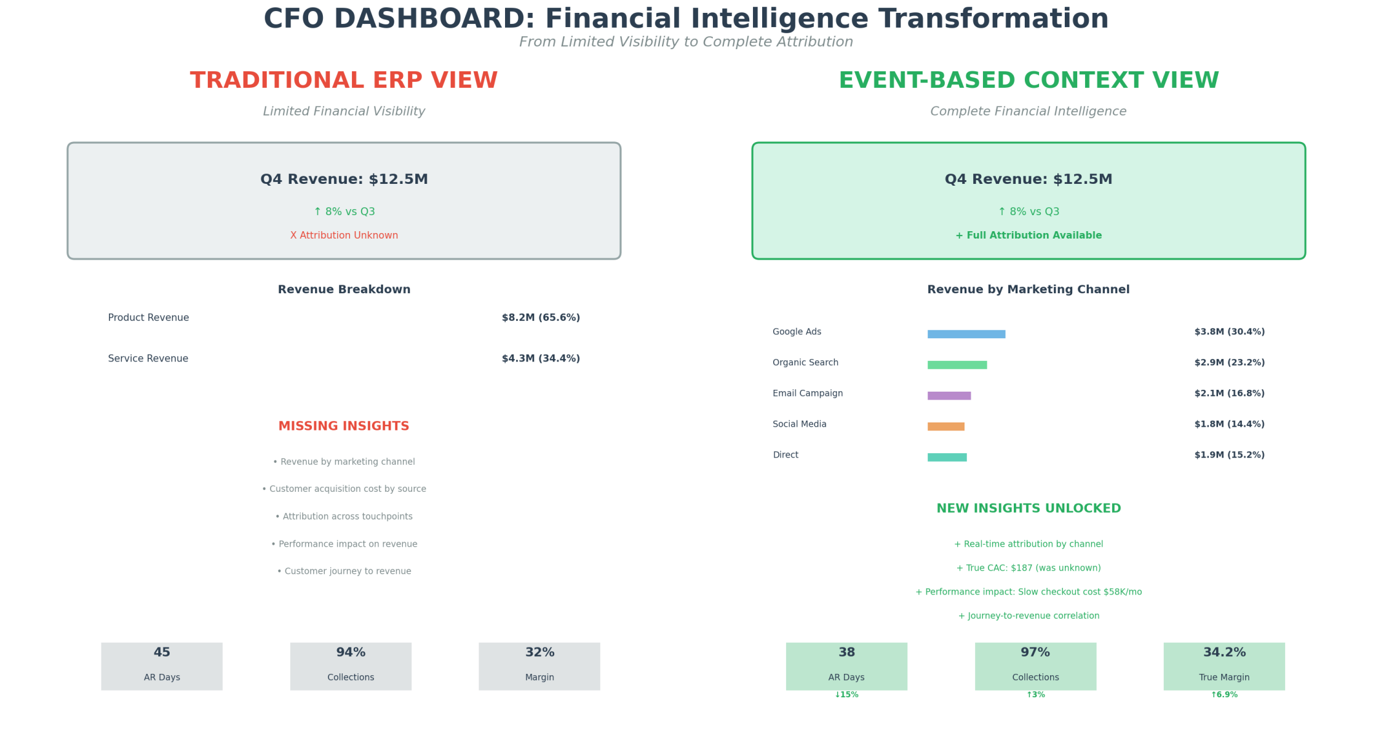Screen dimensions: 1373x752
Task: Click 'Full Attribution Available' green text
Action: [x=1029, y=235]
